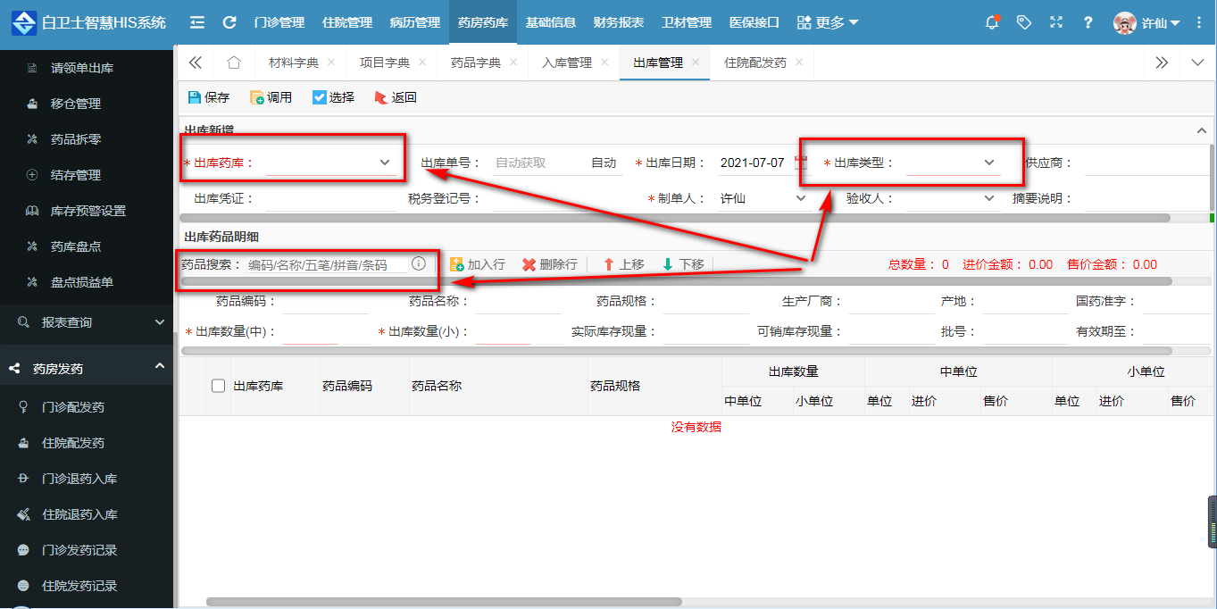
Task: Open the tab list chevron dropdown
Action: (x=1197, y=63)
